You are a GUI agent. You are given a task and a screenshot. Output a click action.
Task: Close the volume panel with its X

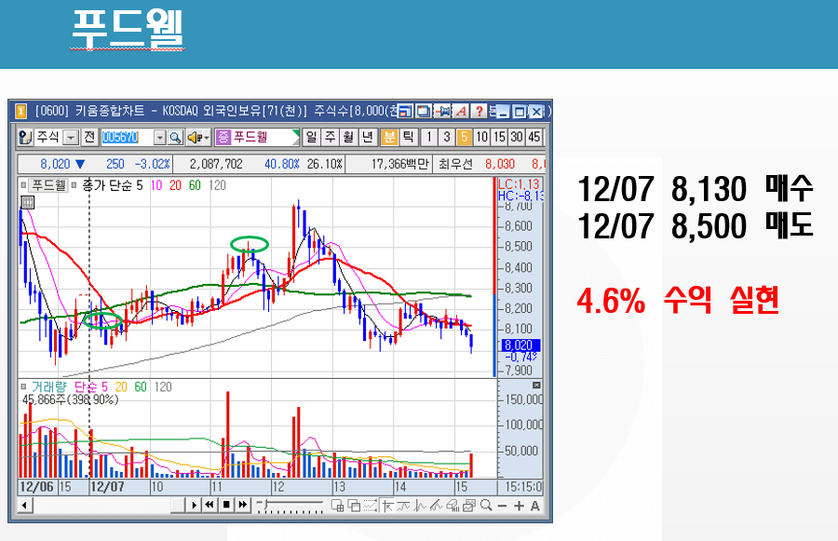536,385
